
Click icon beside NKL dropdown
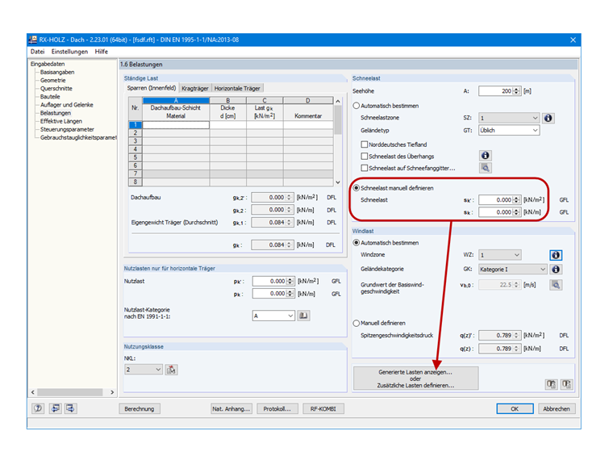pos(171,370)
